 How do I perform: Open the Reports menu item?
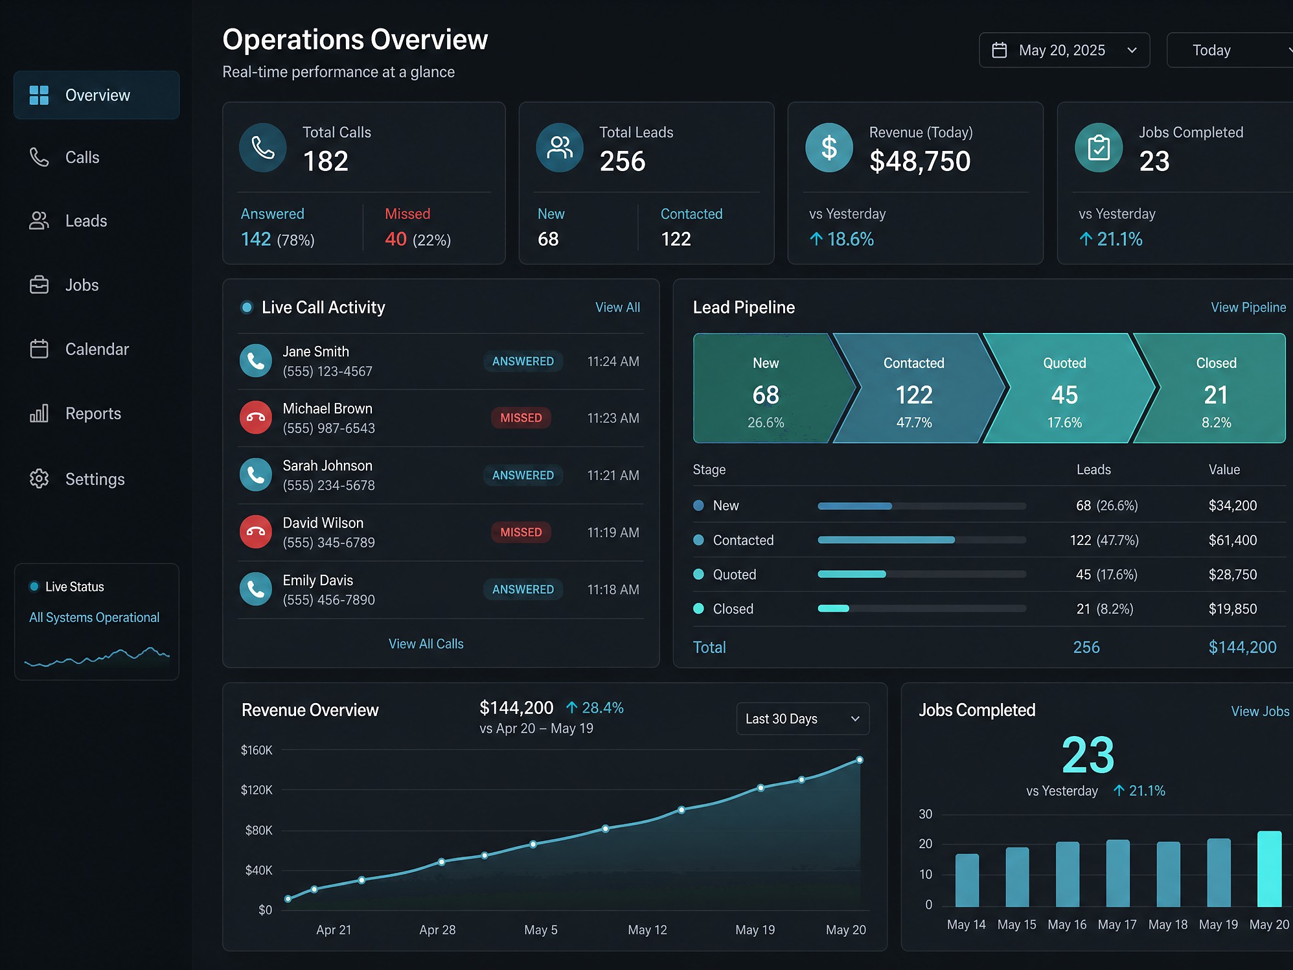[x=97, y=413]
